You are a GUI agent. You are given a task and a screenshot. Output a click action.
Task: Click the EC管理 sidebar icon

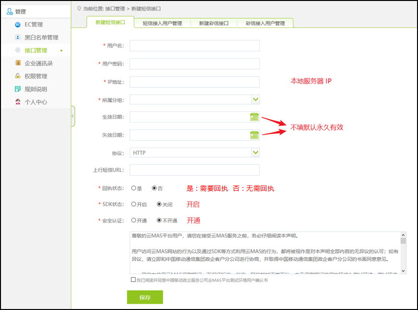[18, 25]
